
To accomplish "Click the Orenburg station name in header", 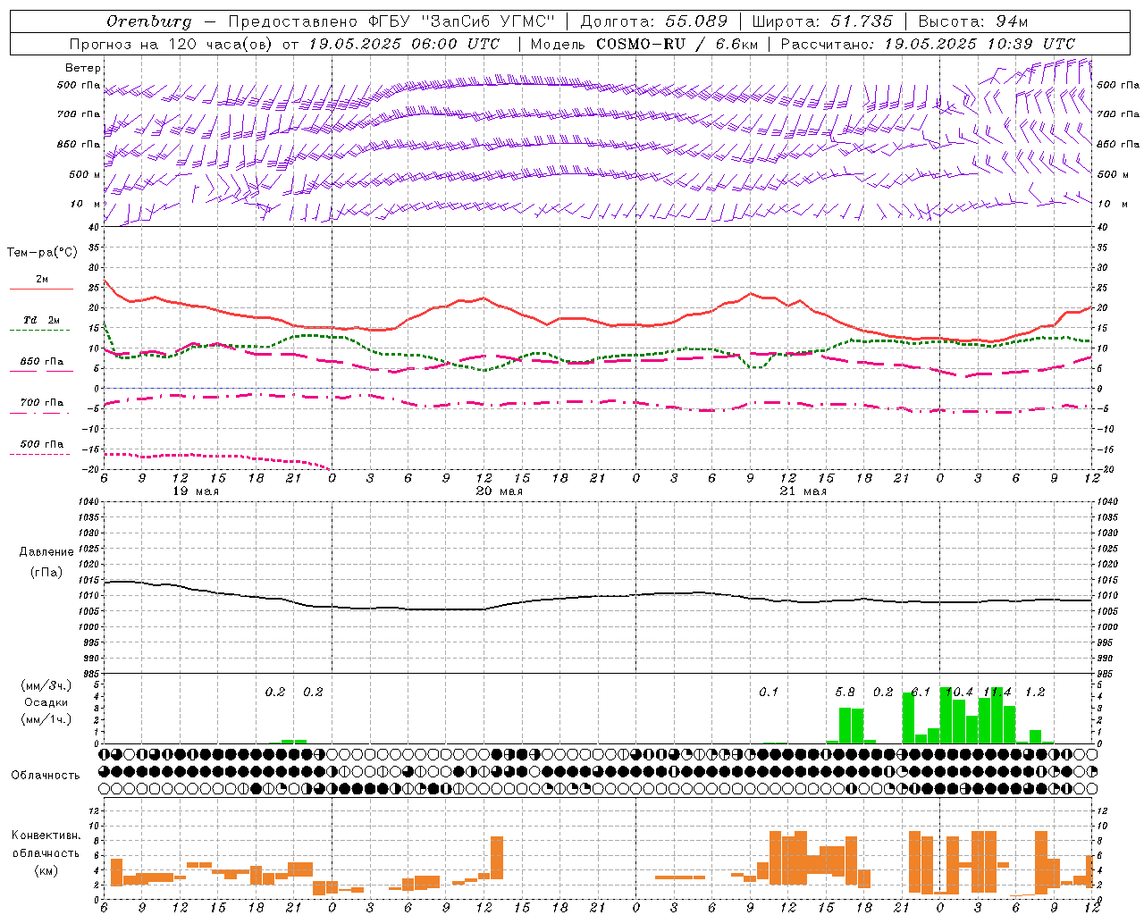I will tap(148, 21).
